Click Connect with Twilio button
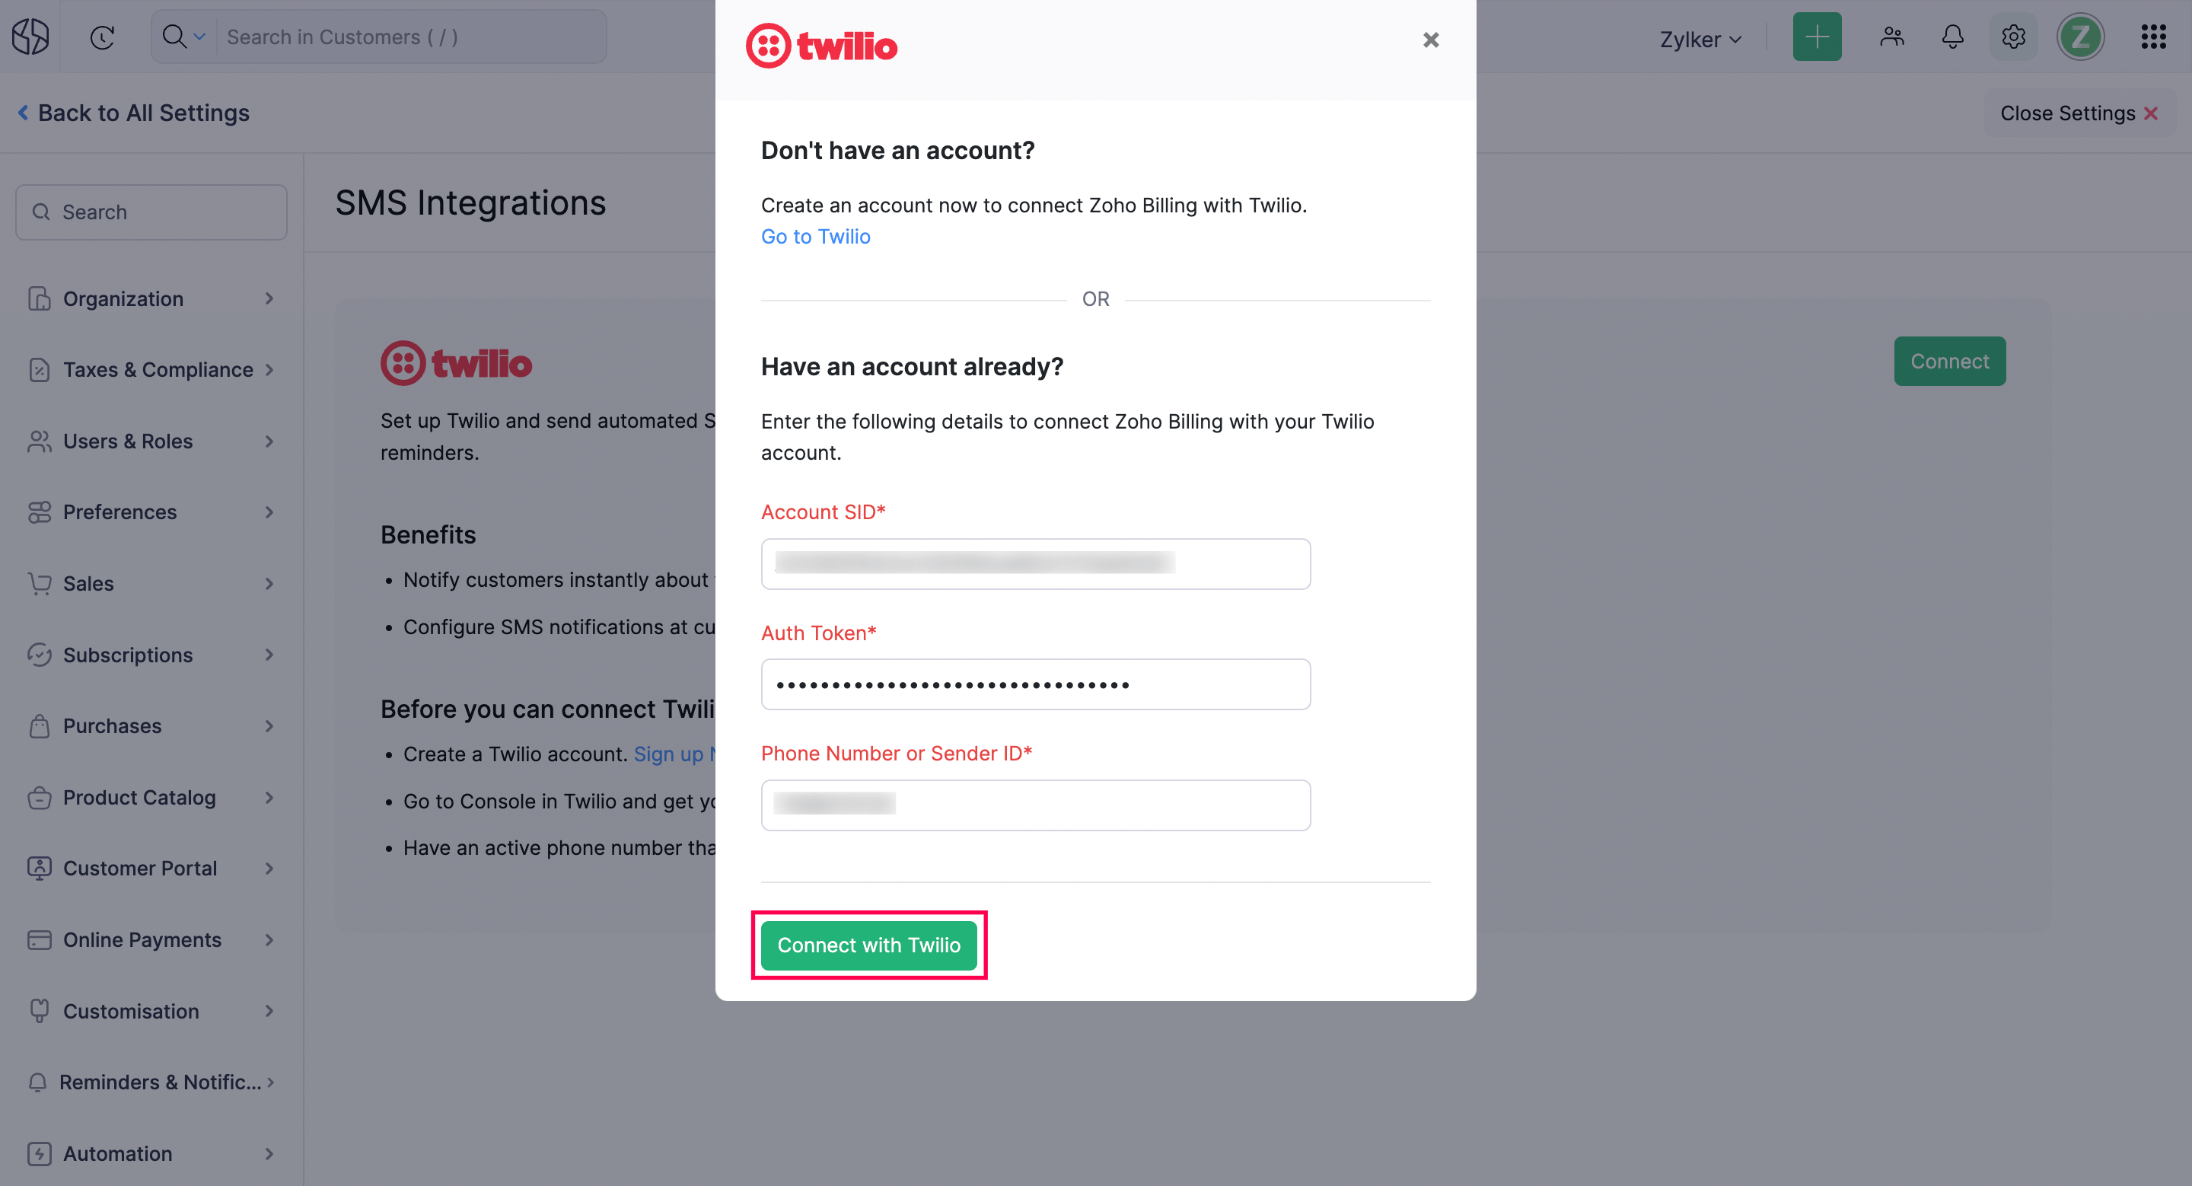Screen dimensions: 2192x1186 click(868, 945)
